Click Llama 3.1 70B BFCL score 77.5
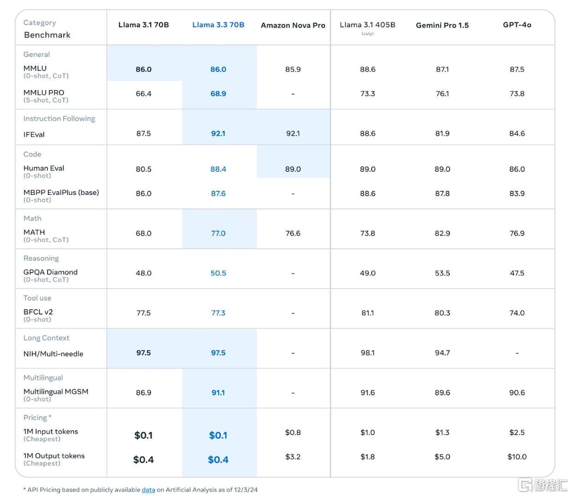Image resolution: width=571 pixels, height=496 pixels. 144,313
